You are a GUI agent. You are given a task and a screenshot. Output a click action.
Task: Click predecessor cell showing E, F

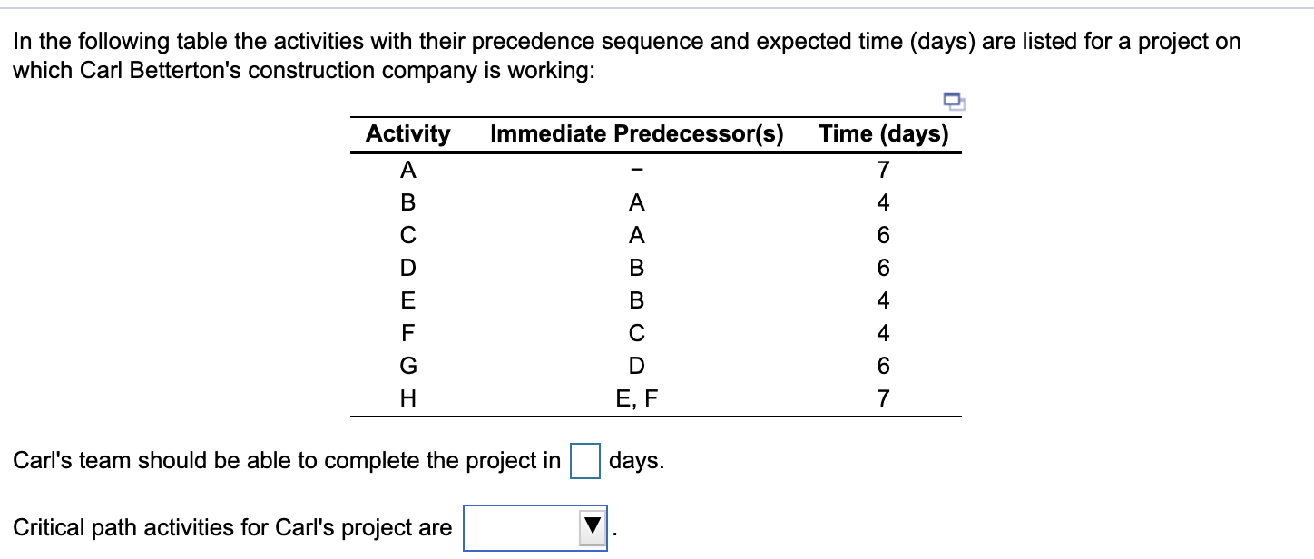point(637,398)
